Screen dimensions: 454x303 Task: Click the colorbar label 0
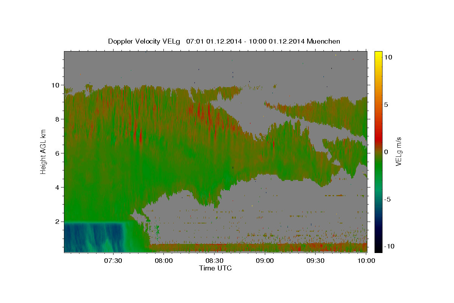(x=386, y=152)
